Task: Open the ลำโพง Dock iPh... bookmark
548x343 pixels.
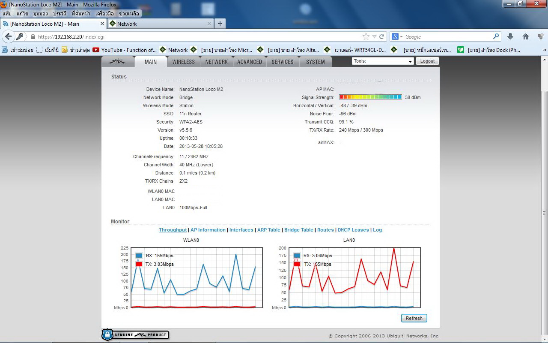Action: pyautogui.click(x=488, y=50)
